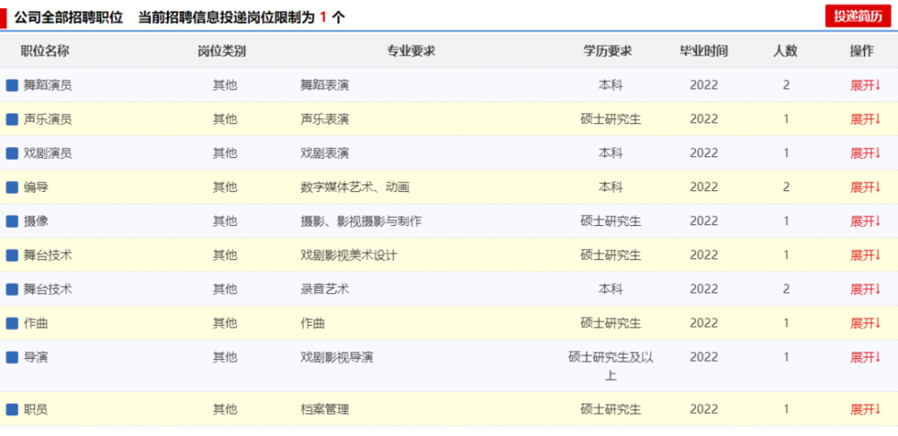Show details for 导演 position
Image resolution: width=898 pixels, height=436 pixels.
point(866,358)
